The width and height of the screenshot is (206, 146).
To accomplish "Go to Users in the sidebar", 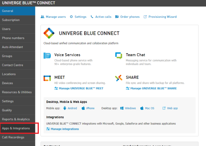I will tap(18, 29).
